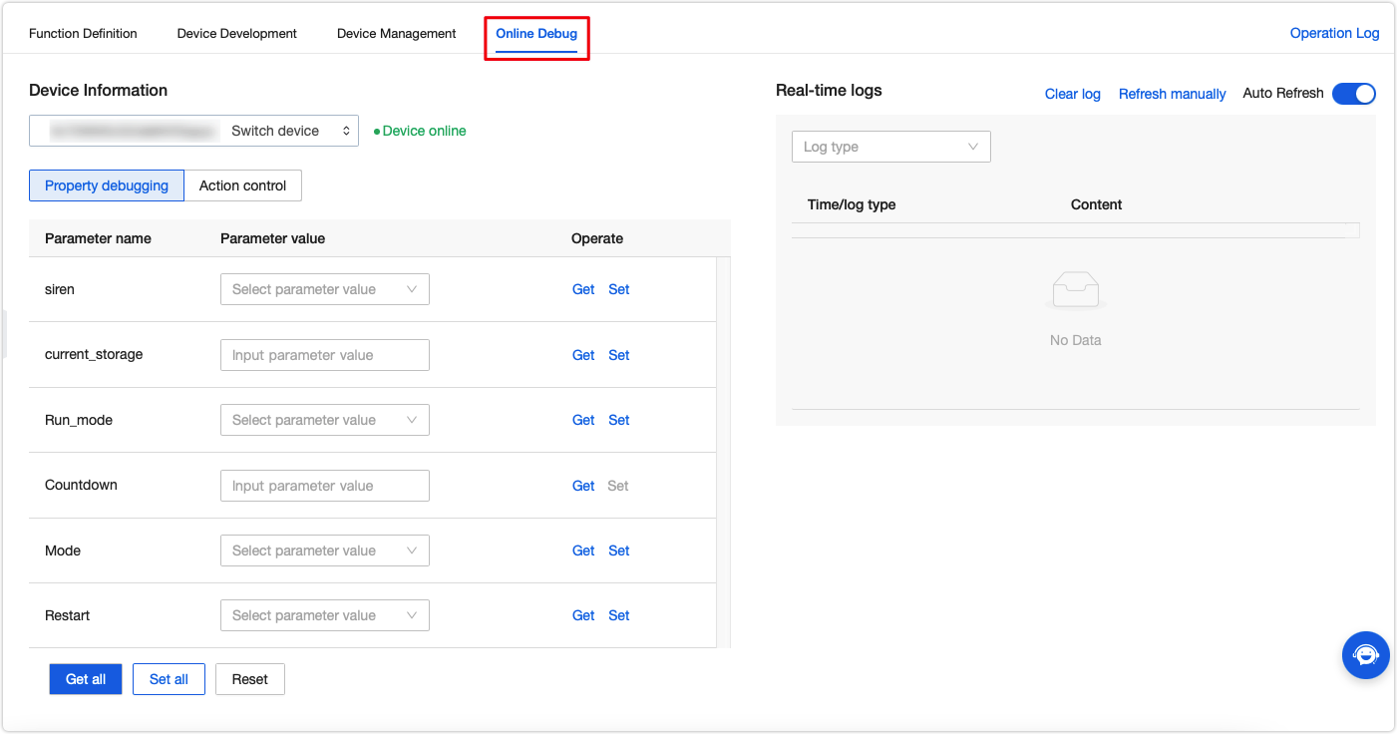The width and height of the screenshot is (1397, 734).
Task: Switch to the Function Definition tab
Action: [x=83, y=34]
